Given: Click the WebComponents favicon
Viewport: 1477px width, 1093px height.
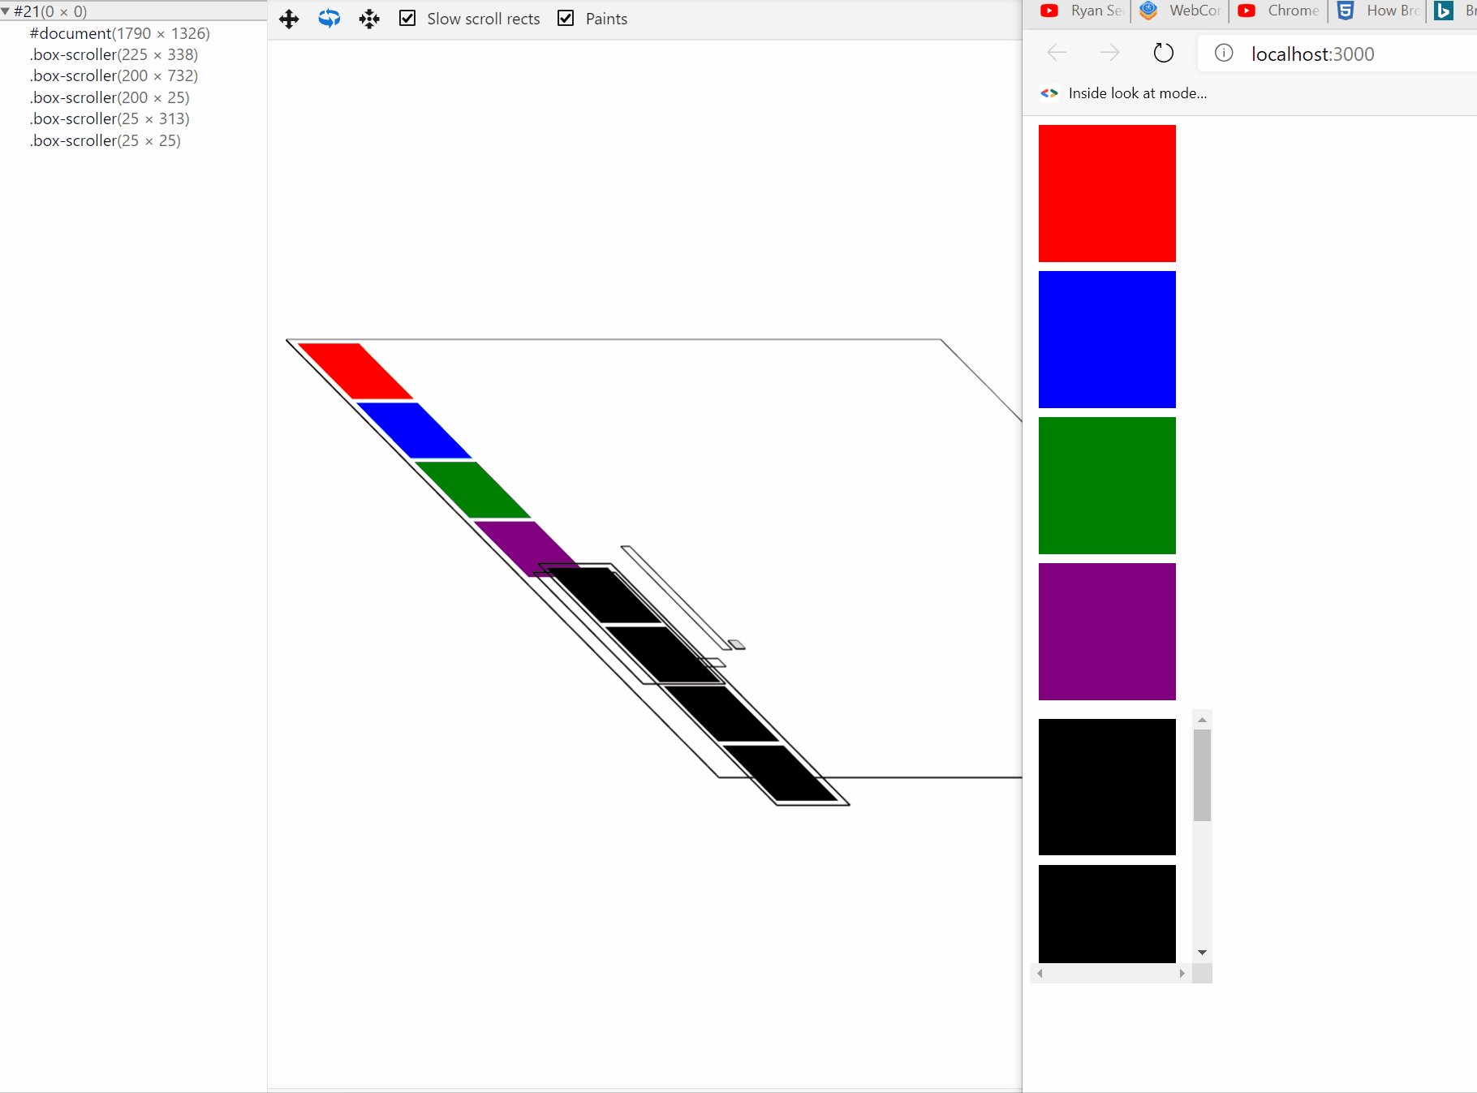Looking at the screenshot, I should (x=1148, y=11).
